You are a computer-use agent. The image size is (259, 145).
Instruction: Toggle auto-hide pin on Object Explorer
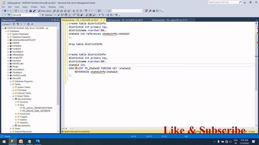pyautogui.click(x=55, y=20)
